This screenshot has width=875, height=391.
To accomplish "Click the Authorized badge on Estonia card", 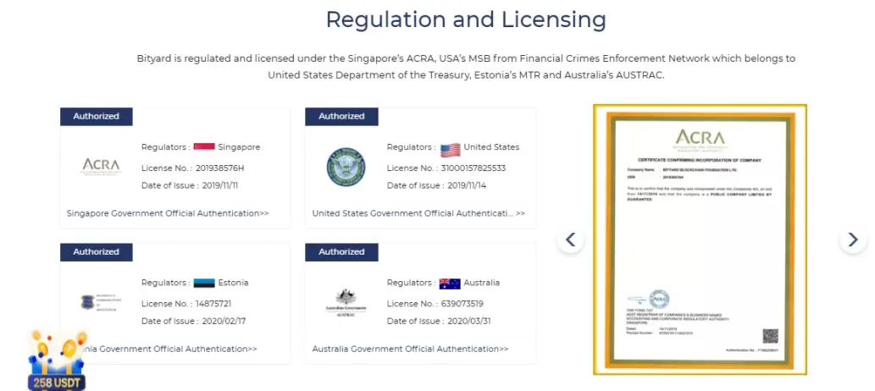I will 97,252.
